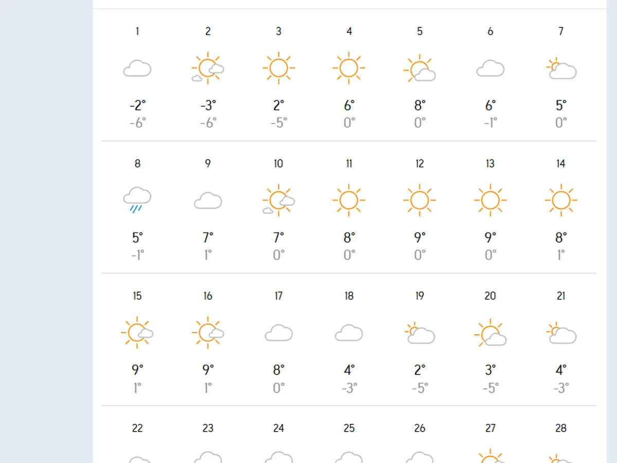Click the mostly cloudy icon on day 7
This screenshot has height=463, width=617.
(x=561, y=68)
